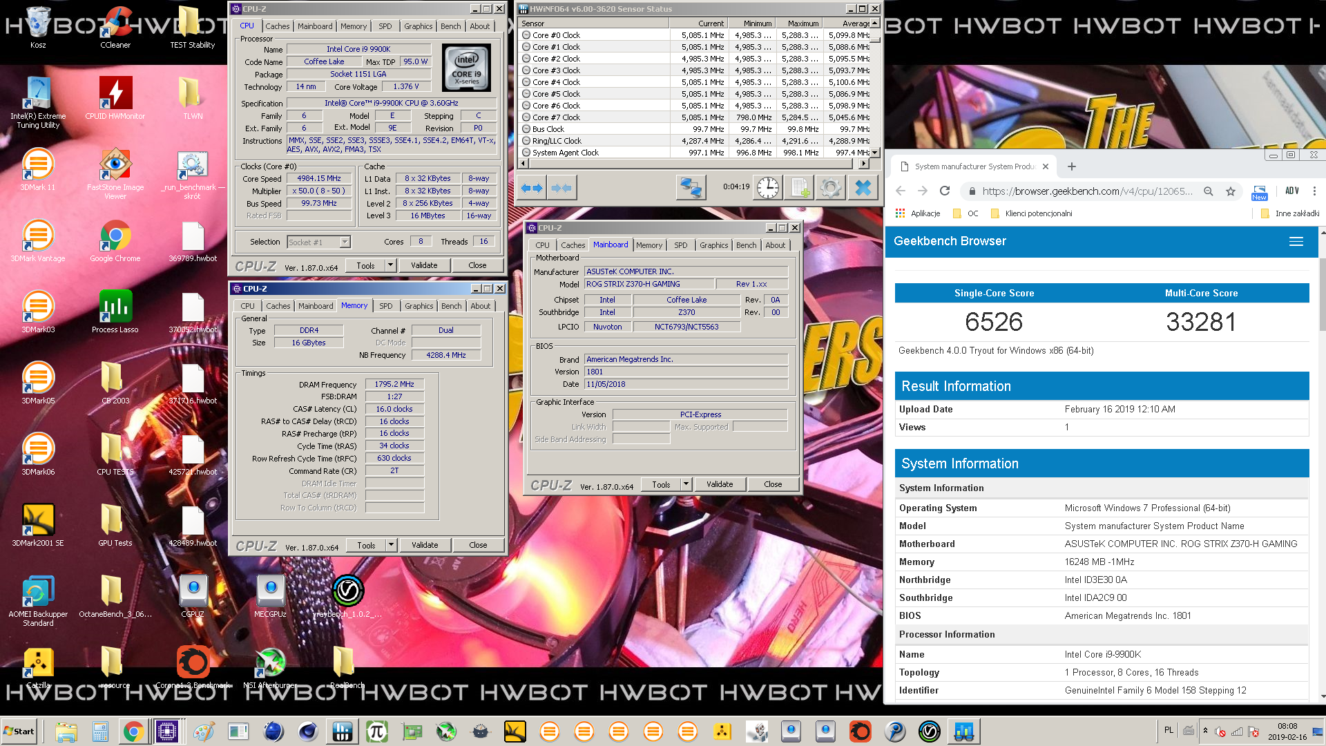Click the Single-Core Score value 6526
This screenshot has width=1326, height=746.
click(994, 322)
